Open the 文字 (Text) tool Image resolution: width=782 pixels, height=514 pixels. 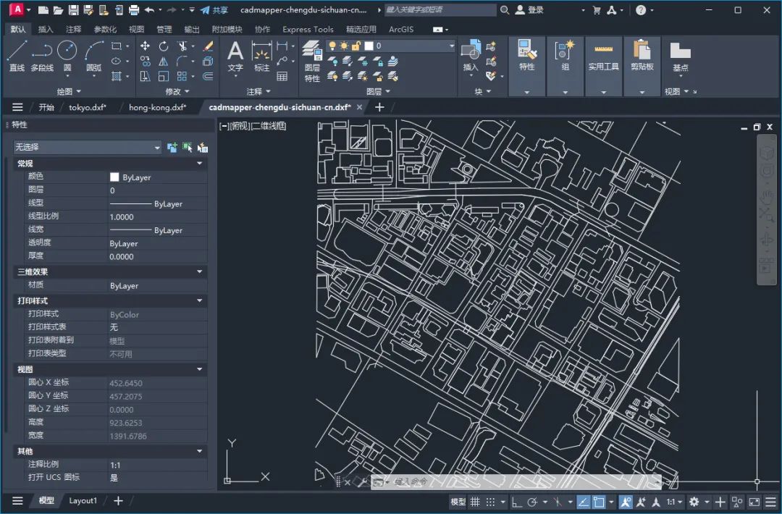click(x=235, y=57)
